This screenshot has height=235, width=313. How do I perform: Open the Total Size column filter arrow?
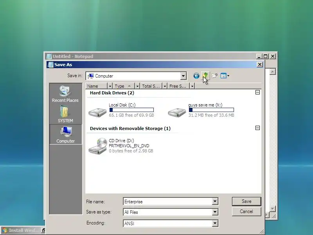point(165,86)
